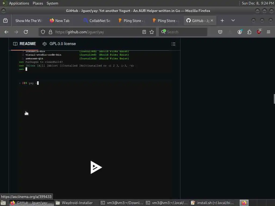275x206 pixels.
Task: Switch to vm3@vm3:~/.local terminal
Action: [167, 203]
